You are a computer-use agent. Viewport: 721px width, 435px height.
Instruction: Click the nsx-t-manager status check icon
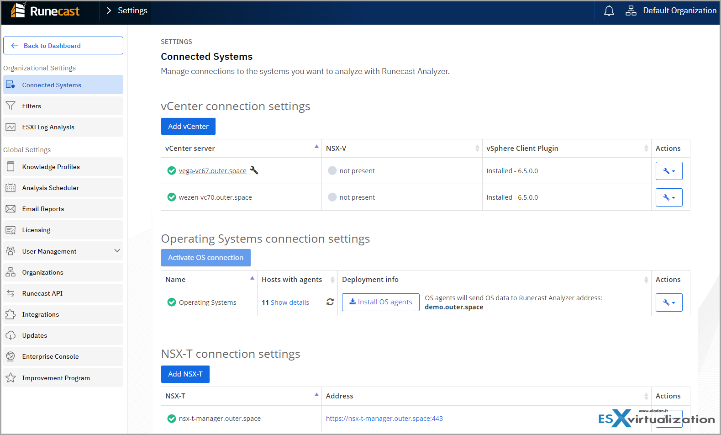click(172, 418)
